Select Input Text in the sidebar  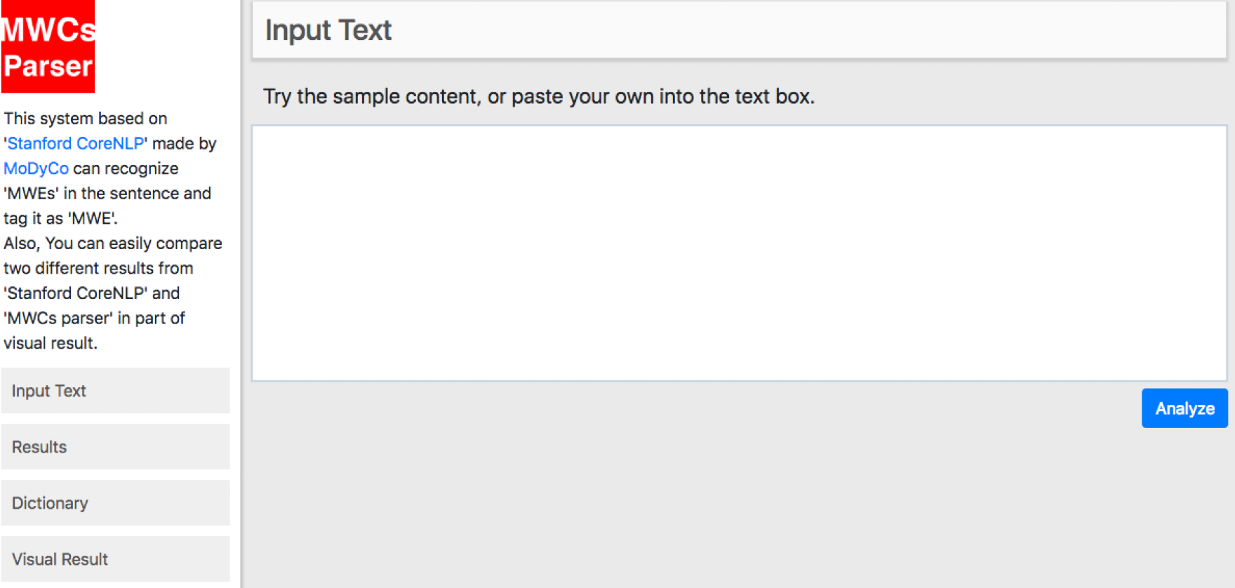(x=115, y=391)
